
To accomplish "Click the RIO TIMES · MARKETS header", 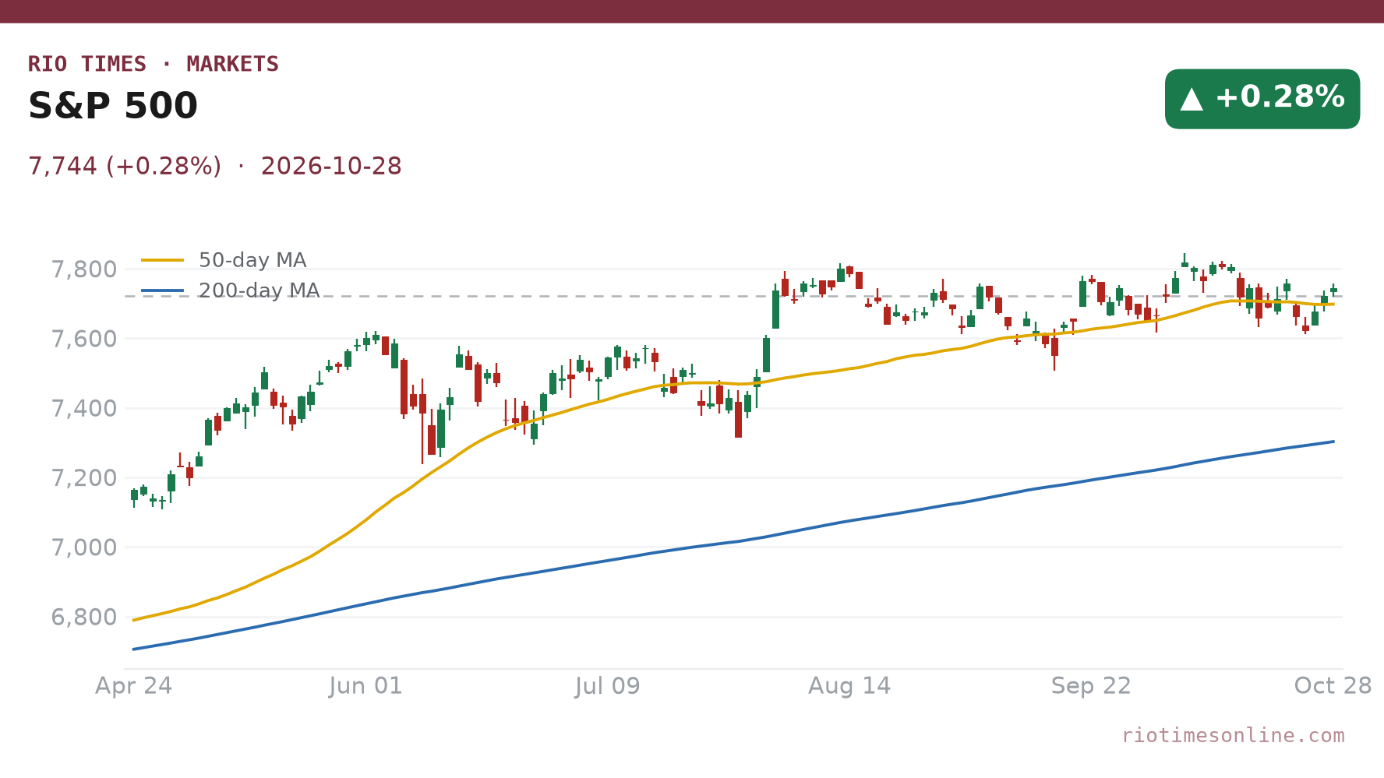I will pos(154,64).
